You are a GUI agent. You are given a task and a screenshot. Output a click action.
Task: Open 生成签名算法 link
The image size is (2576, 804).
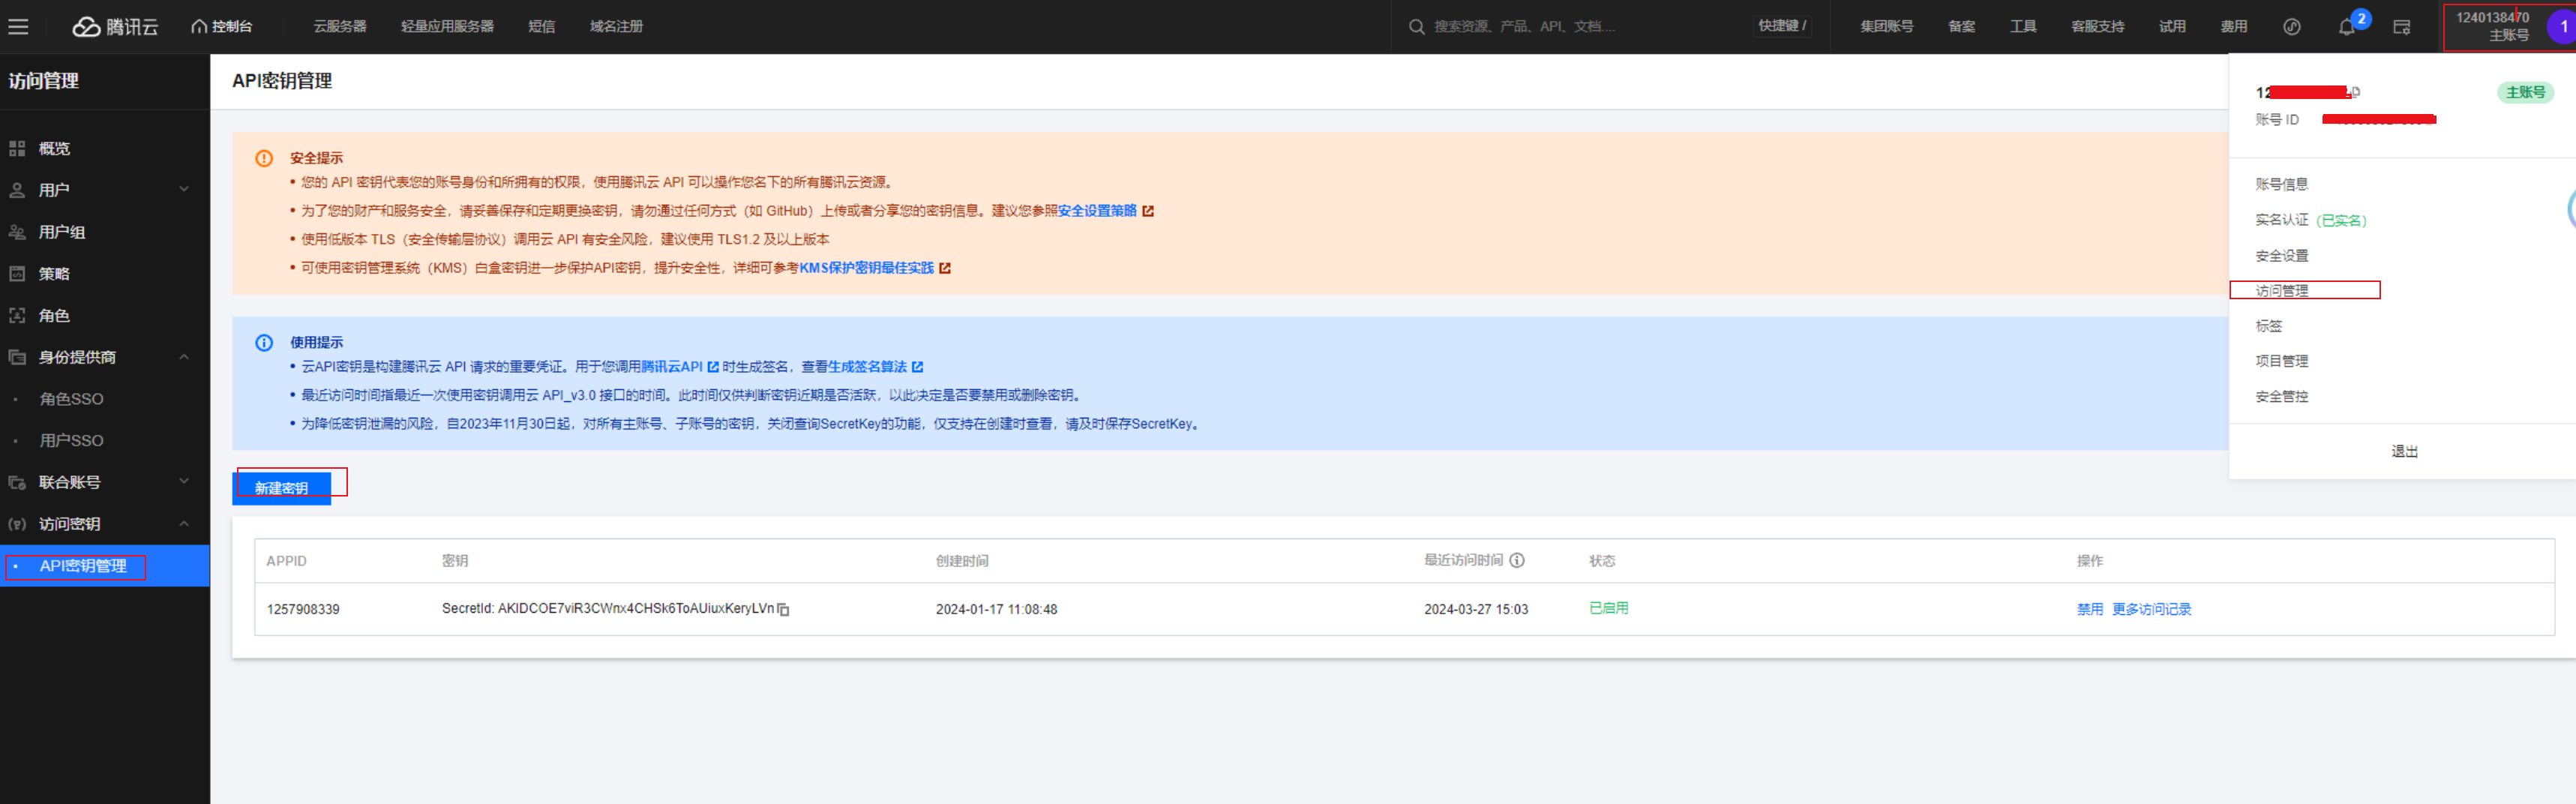(x=867, y=367)
